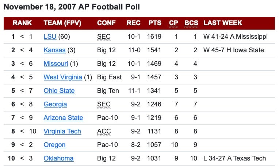Click the Missouri team link
The image size is (279, 166).
56,64
